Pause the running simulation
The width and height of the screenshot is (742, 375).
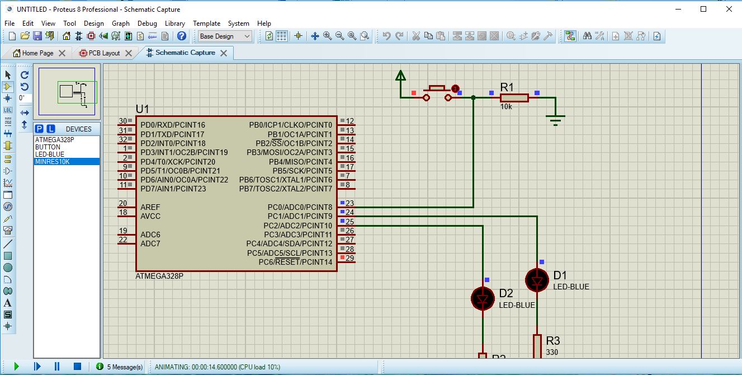coord(57,366)
